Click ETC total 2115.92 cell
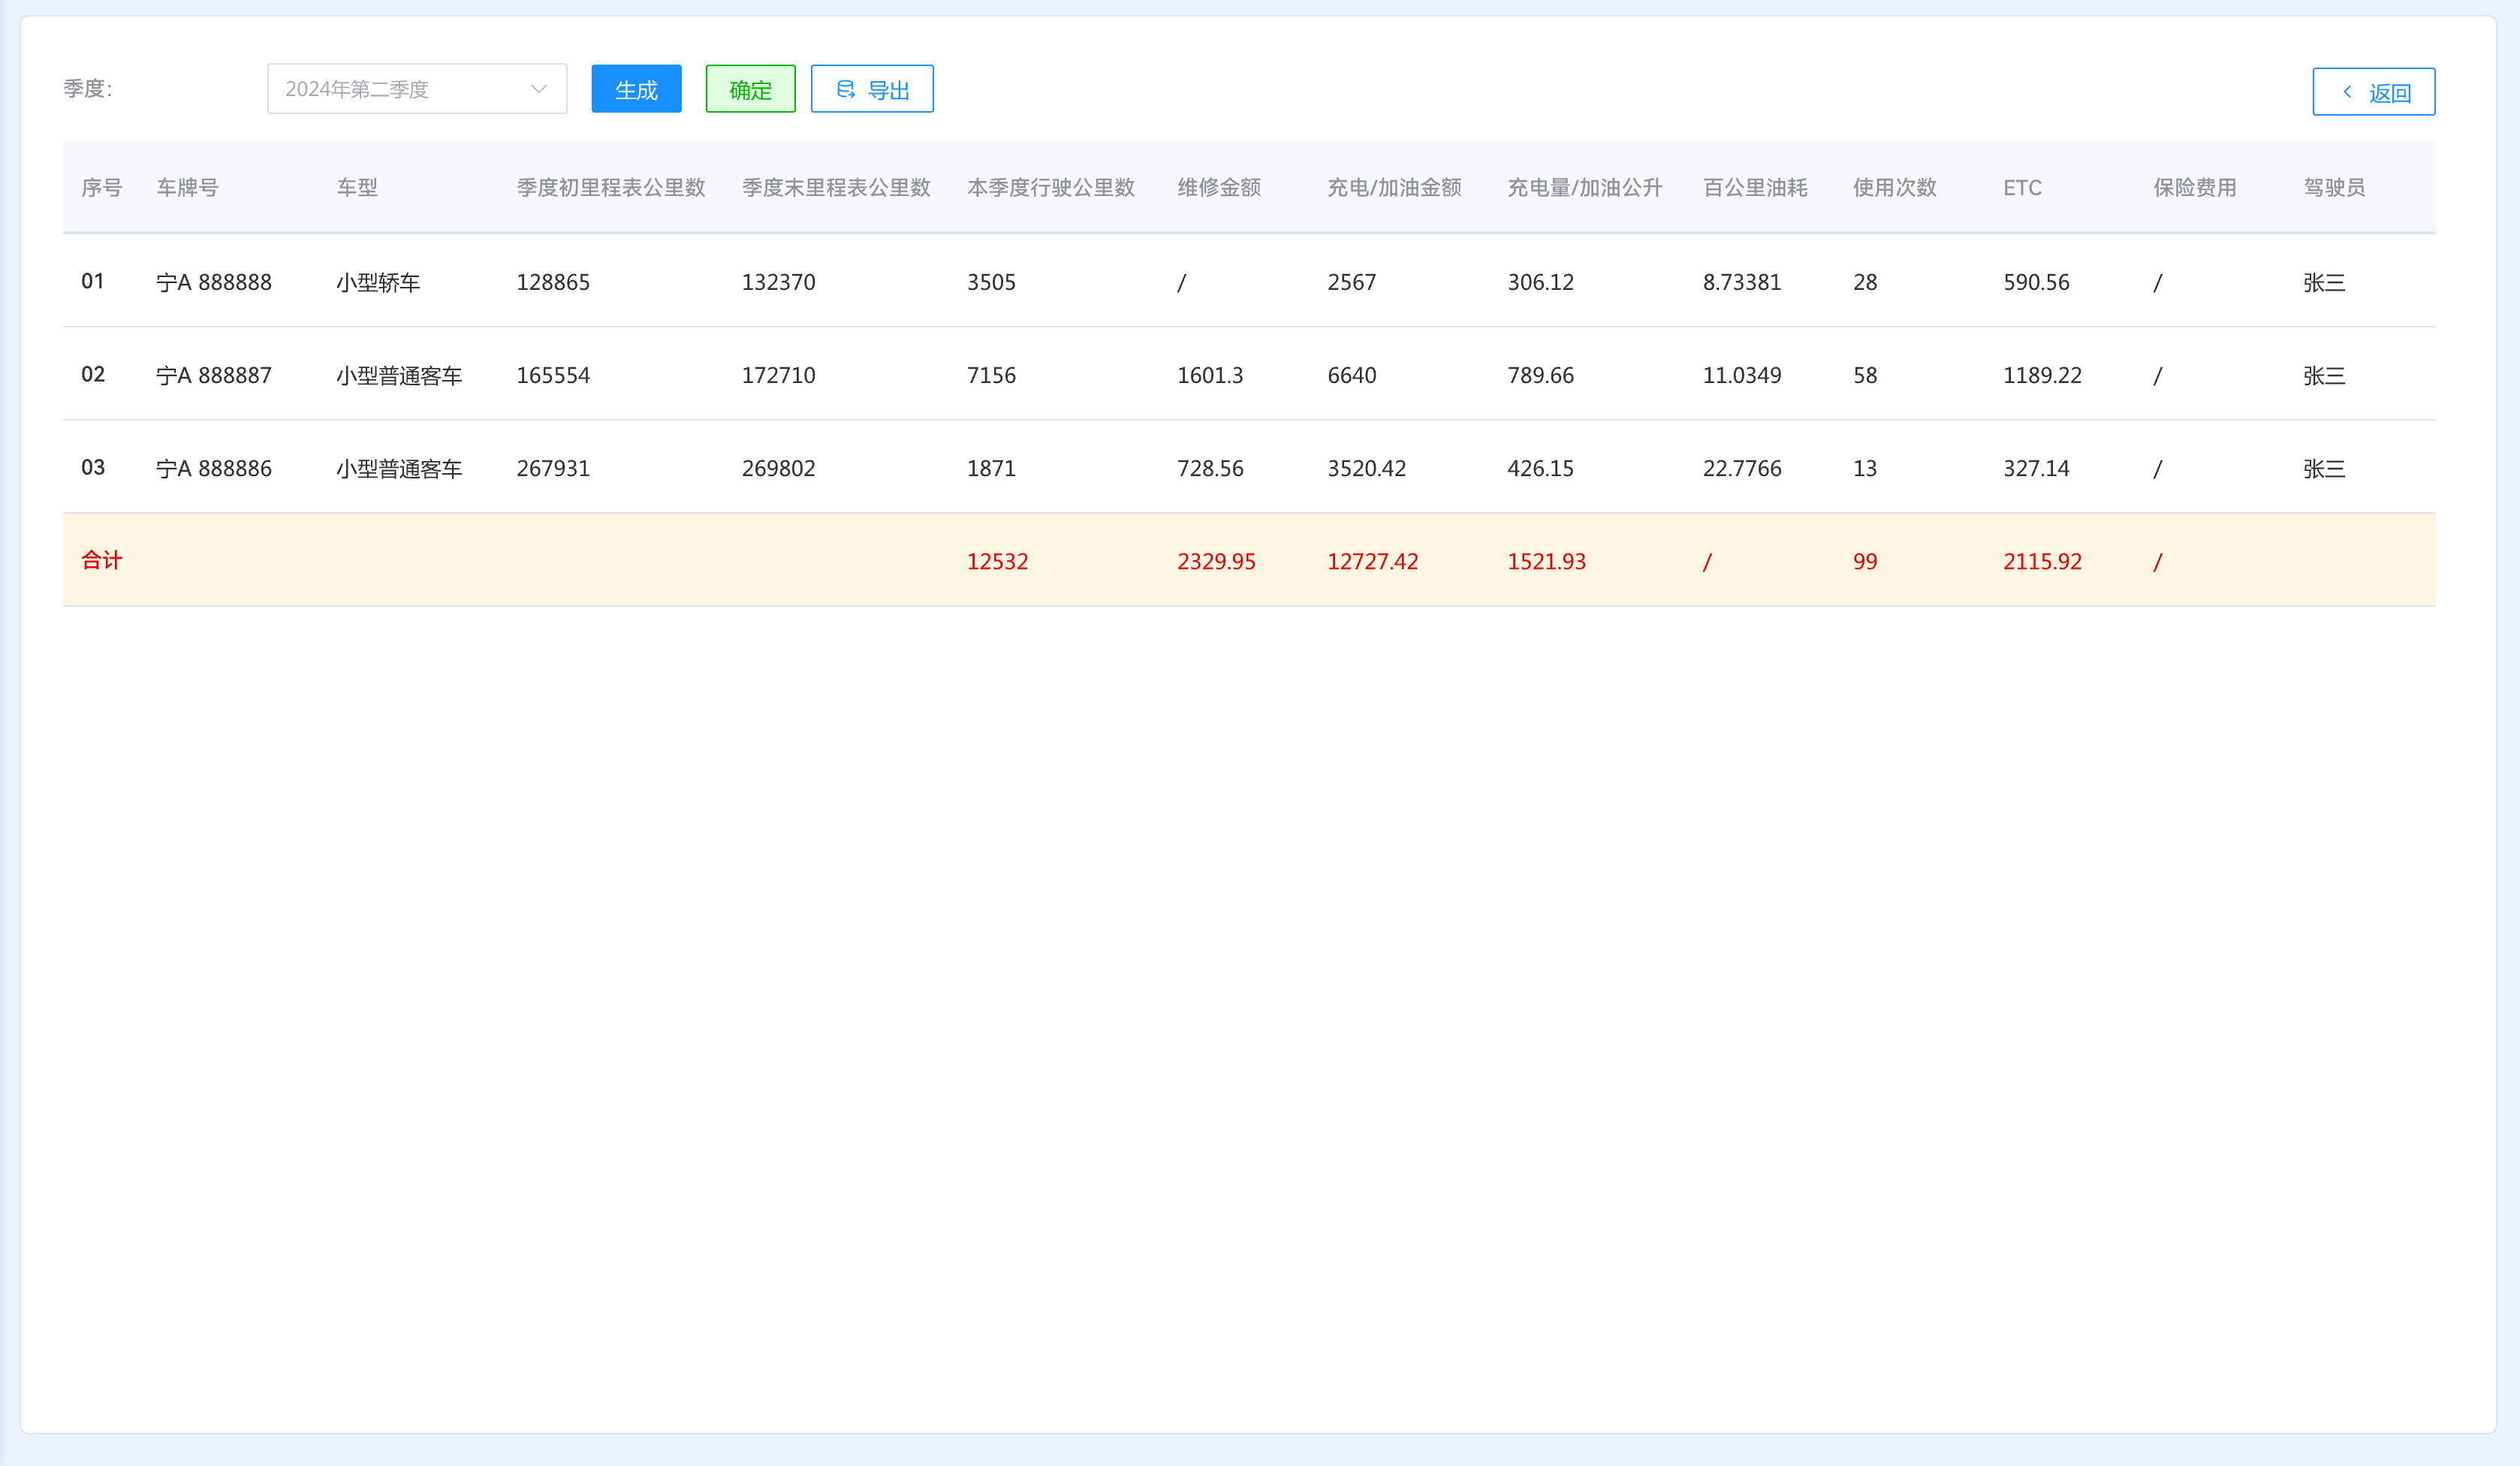The width and height of the screenshot is (2520, 1466). (2042, 561)
